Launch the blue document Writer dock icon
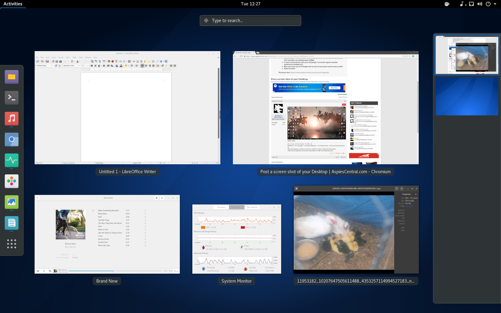501x313 pixels. click(x=12, y=223)
